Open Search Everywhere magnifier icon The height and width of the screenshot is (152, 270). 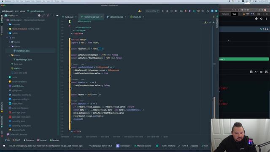tap(208, 11)
